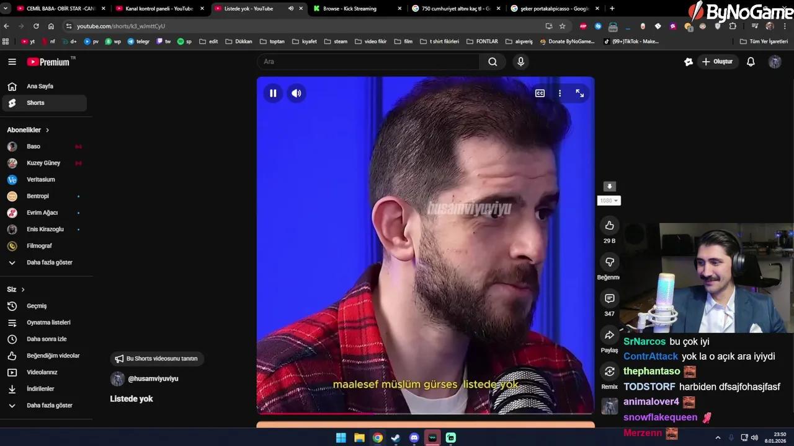
Task: Open the Baso subscription channel
Action: [x=45, y=147]
